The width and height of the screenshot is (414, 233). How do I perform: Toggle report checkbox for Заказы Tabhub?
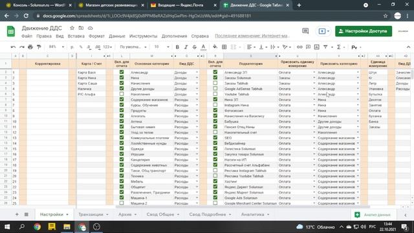point(215,83)
